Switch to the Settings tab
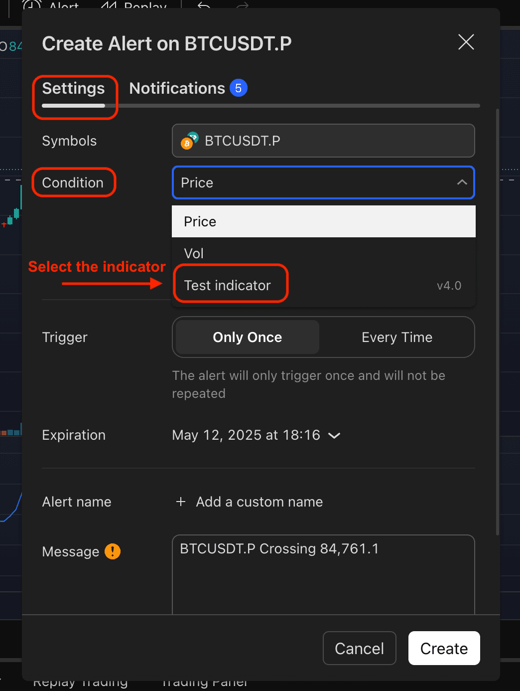The width and height of the screenshot is (520, 691). (73, 88)
